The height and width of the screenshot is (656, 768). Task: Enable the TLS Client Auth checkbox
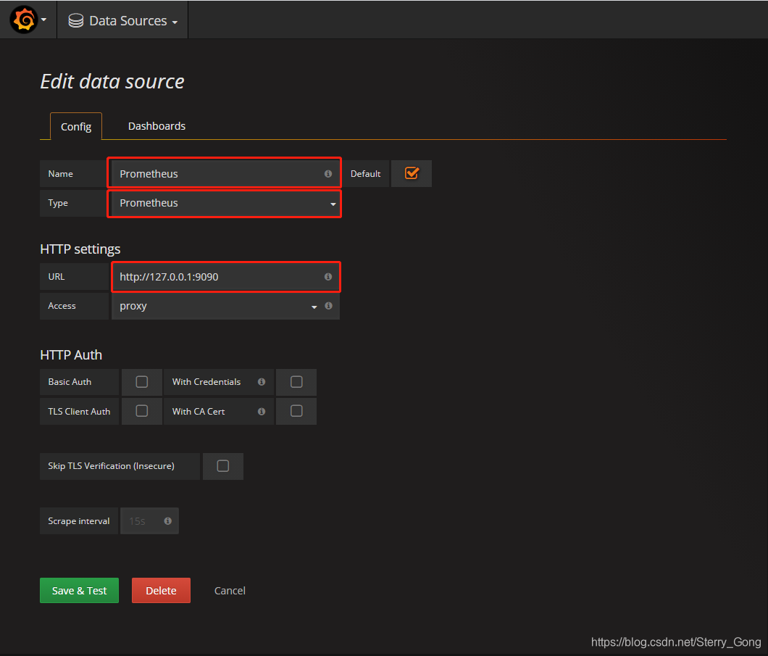(141, 411)
